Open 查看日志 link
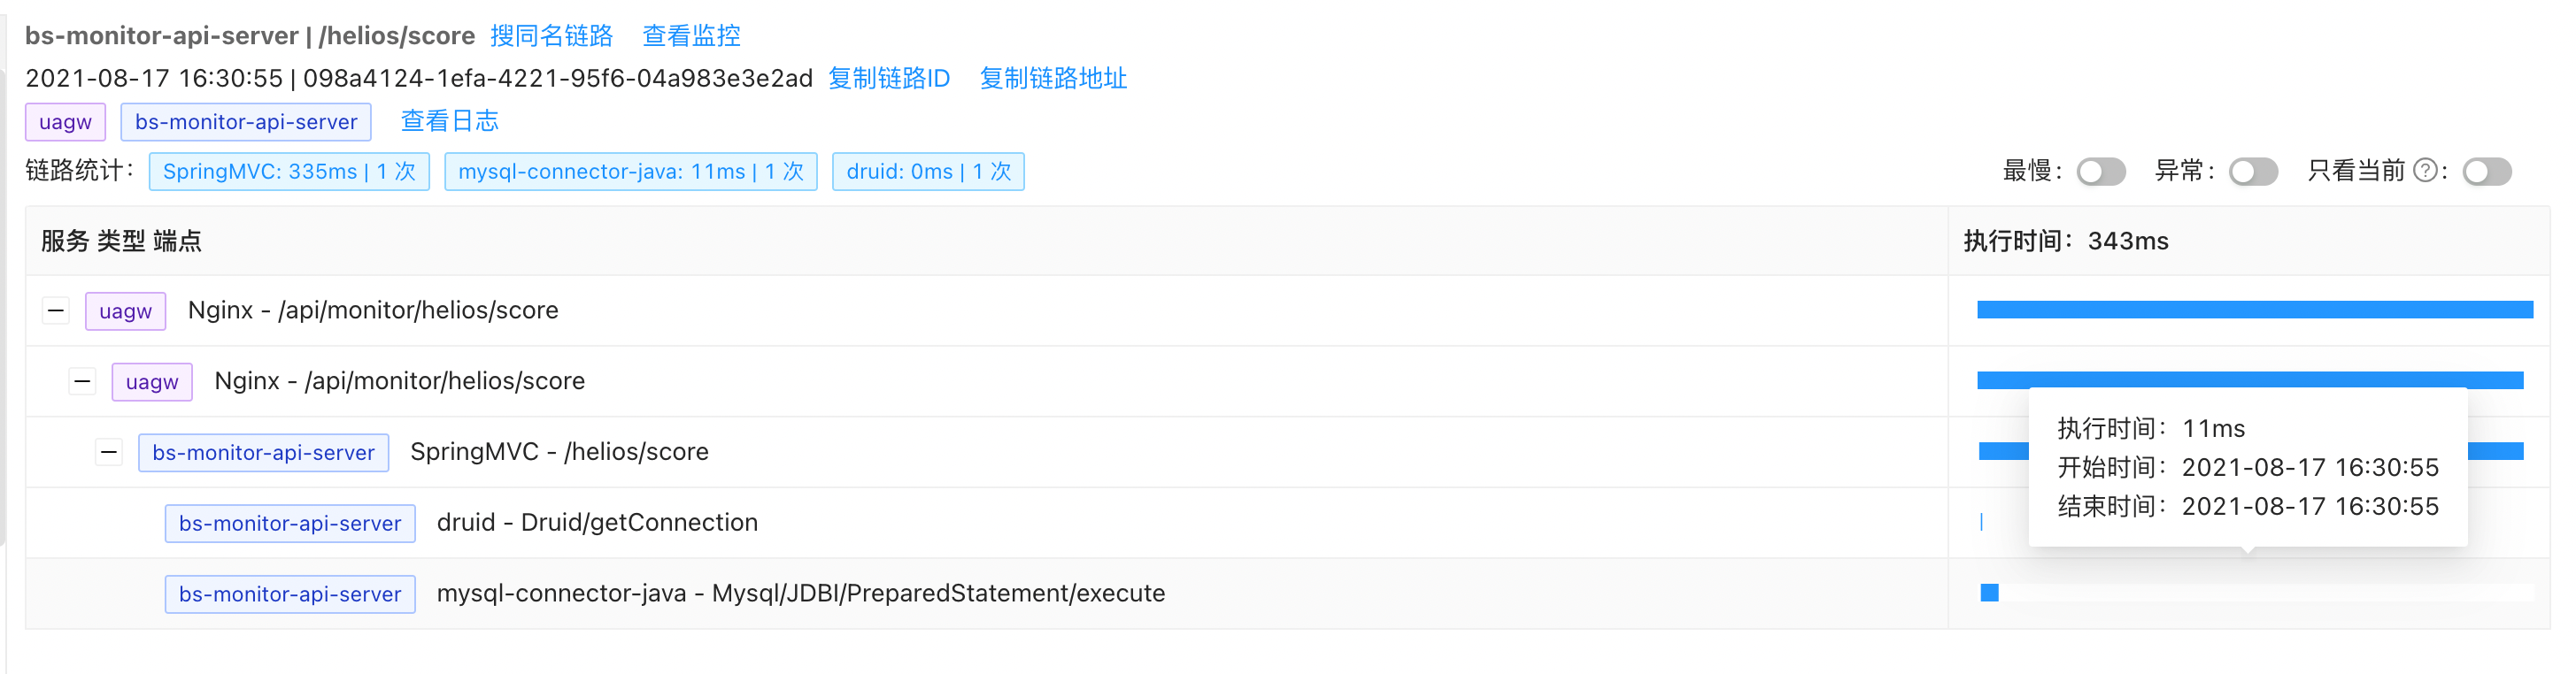Image resolution: width=2576 pixels, height=674 pixels. 449,121
